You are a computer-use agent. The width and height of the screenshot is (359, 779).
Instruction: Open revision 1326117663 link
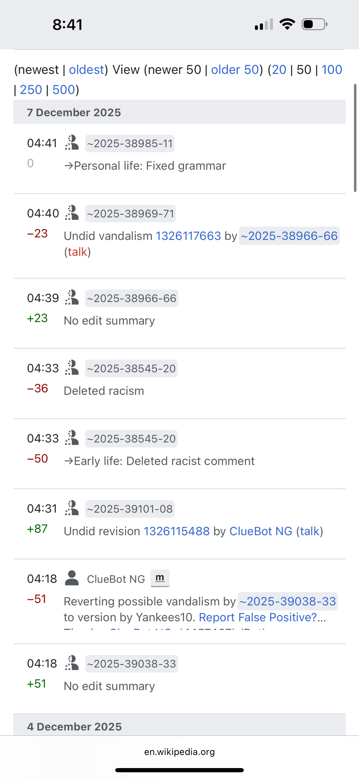pyautogui.click(x=188, y=236)
